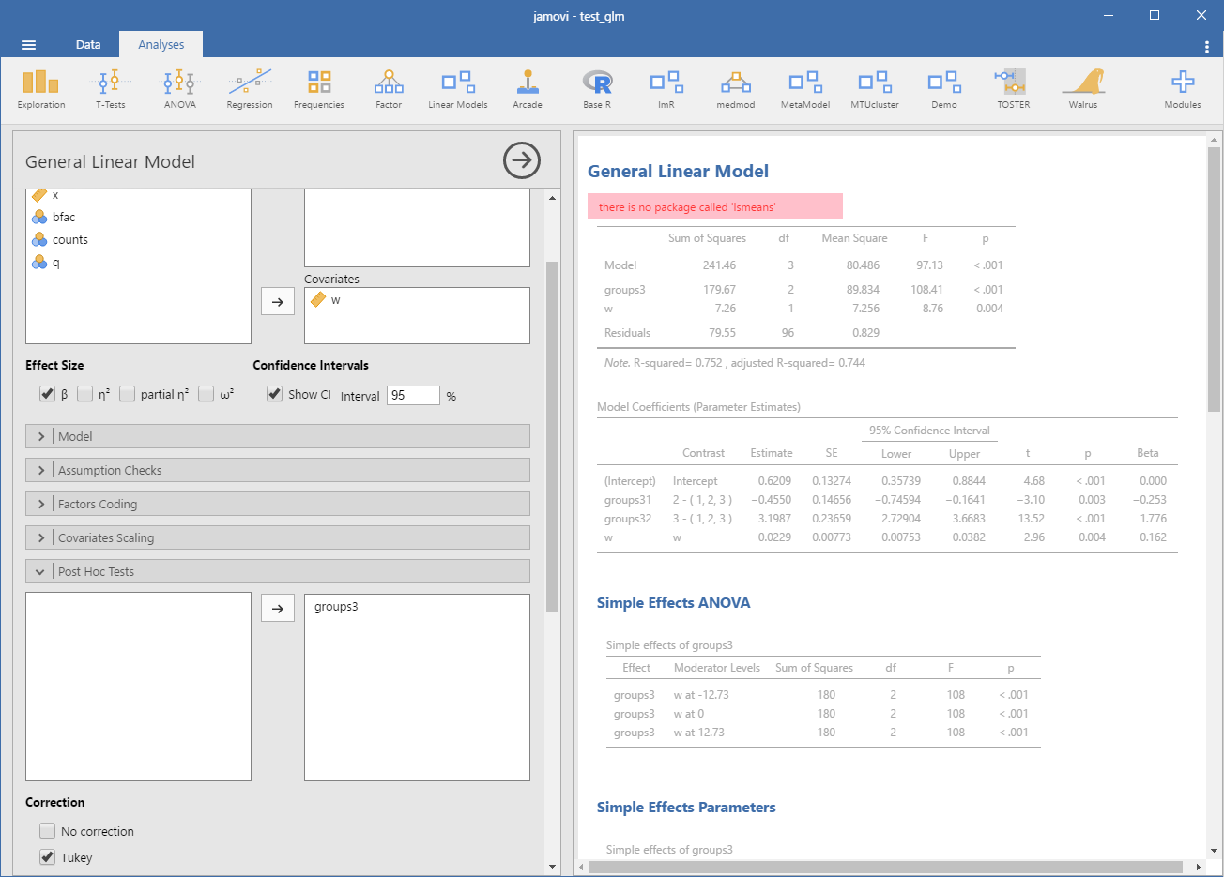Switch to the Analyses tab
The width and height of the screenshot is (1224, 877).
tap(161, 44)
